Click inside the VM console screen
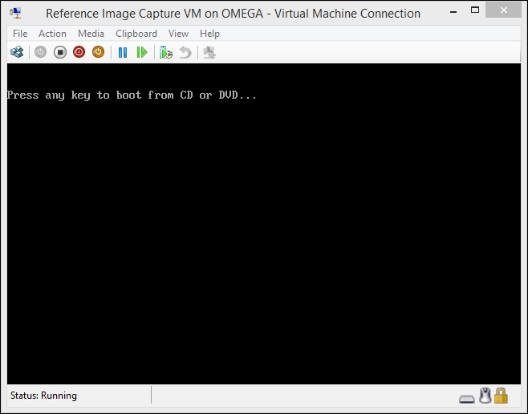Image resolution: width=528 pixels, height=414 pixels. (264, 224)
